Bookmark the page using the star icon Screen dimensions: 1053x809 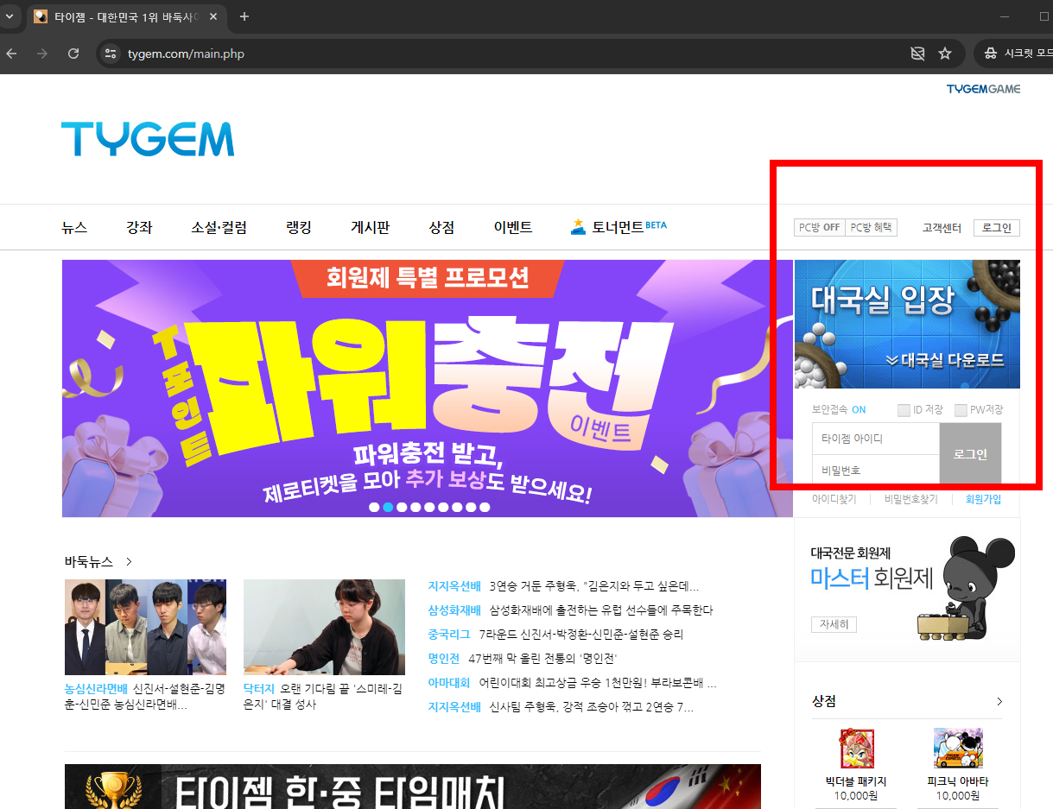pyautogui.click(x=947, y=53)
